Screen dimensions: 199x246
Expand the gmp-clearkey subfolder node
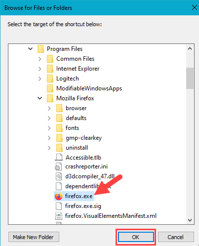pos(49,138)
